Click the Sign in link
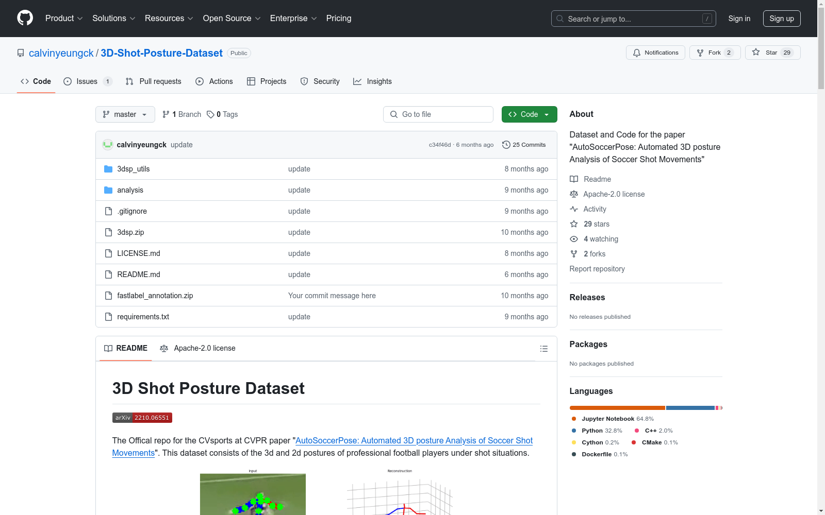The width and height of the screenshot is (825, 515). pyautogui.click(x=739, y=19)
